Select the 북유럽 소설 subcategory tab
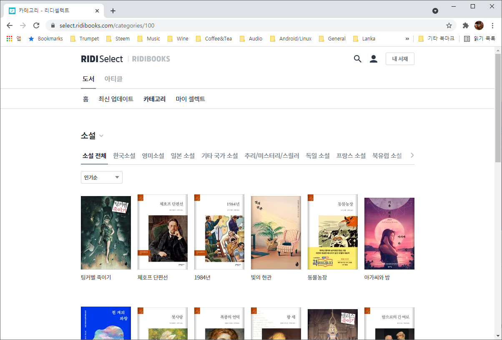 [387, 156]
